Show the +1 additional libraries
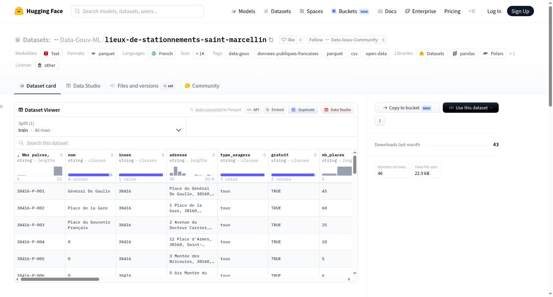Image resolution: width=553 pixels, height=297 pixels. click(x=512, y=53)
